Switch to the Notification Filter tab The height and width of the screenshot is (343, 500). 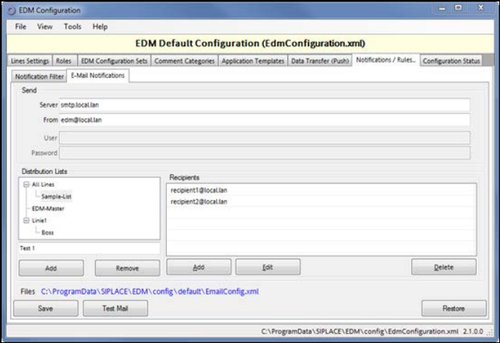(39, 76)
